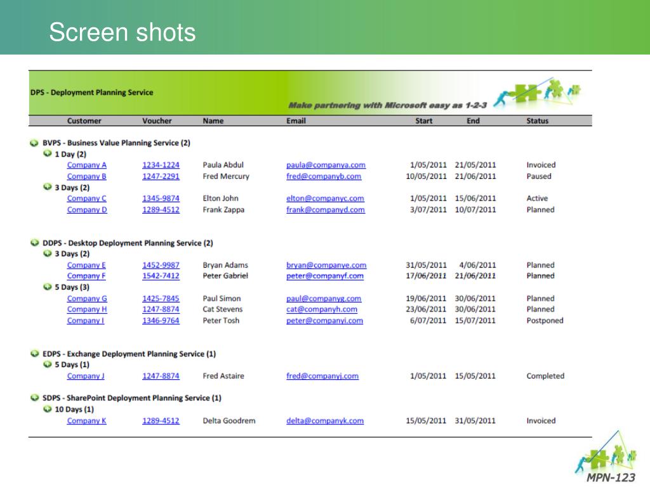Collapse the BVPS Business Value Planning Service group

tap(34, 143)
